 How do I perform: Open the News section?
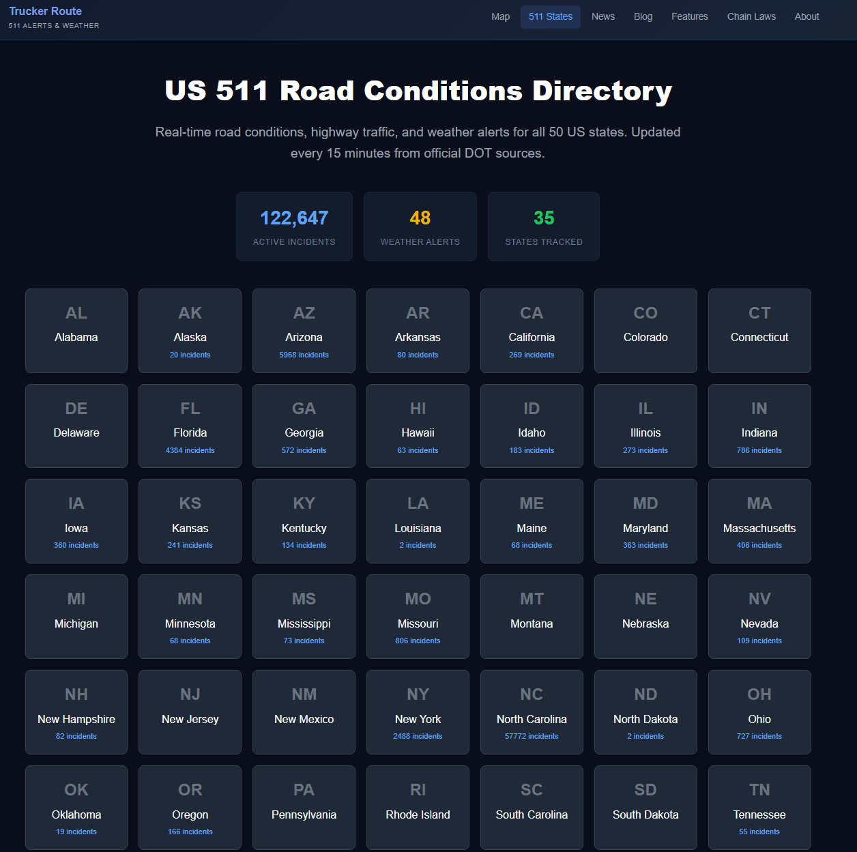point(602,16)
